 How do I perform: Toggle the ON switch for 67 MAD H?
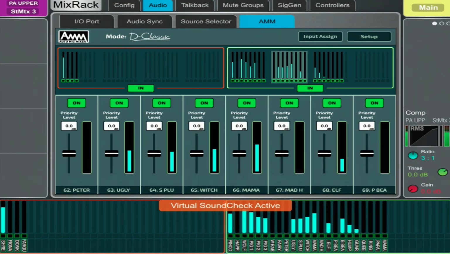click(289, 103)
